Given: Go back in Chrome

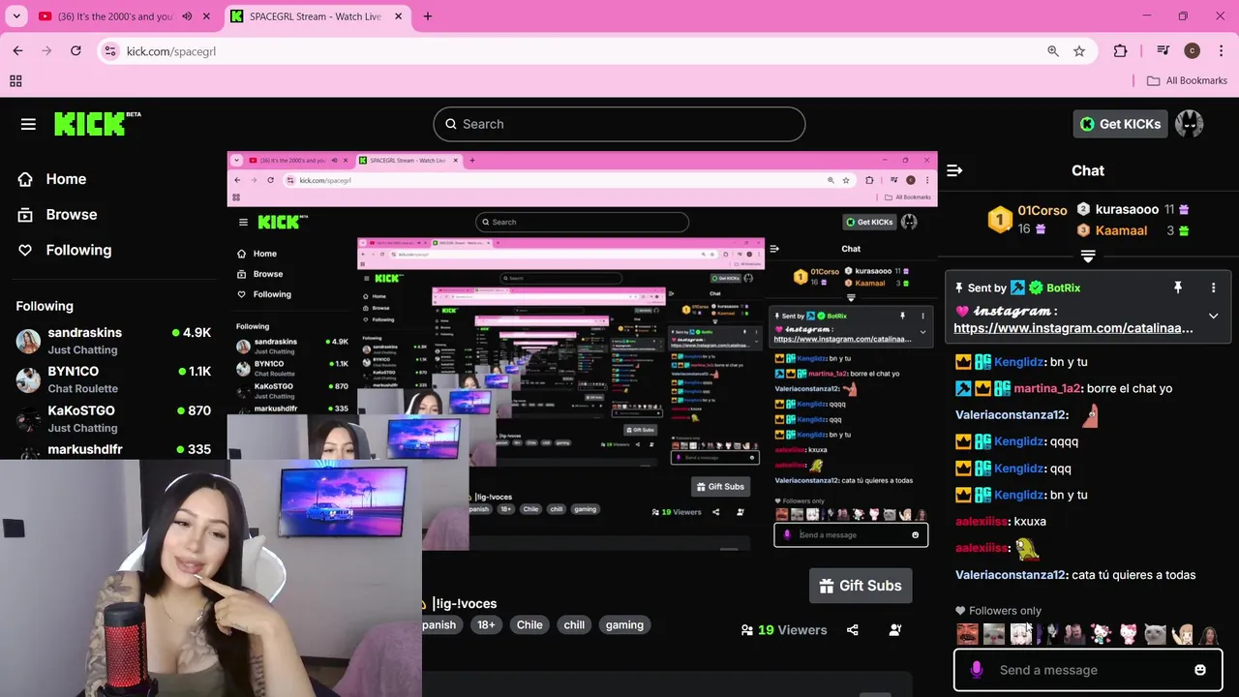Looking at the screenshot, I should coord(17,51).
